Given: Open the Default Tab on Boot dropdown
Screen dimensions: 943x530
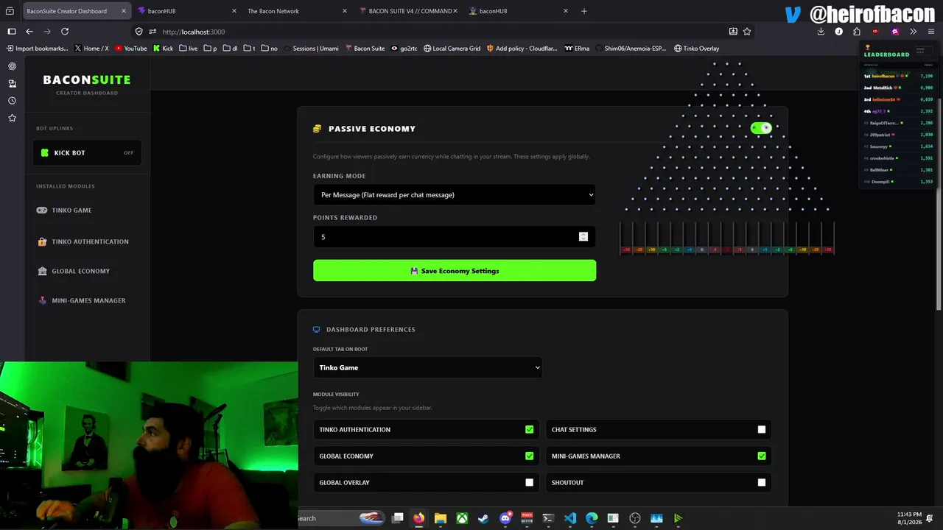Looking at the screenshot, I should coord(427,367).
